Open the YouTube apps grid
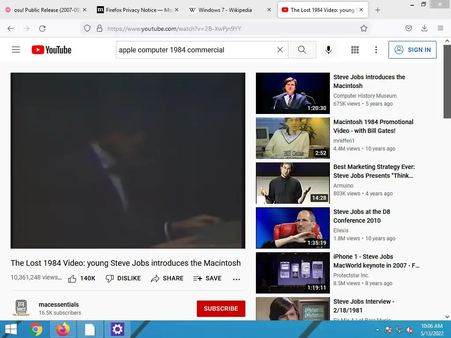The image size is (451, 338). (355, 50)
